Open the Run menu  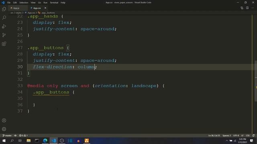point(45,3)
